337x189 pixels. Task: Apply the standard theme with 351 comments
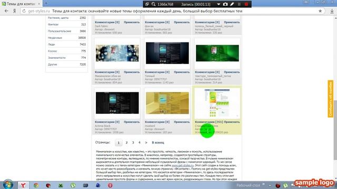coord(232,122)
